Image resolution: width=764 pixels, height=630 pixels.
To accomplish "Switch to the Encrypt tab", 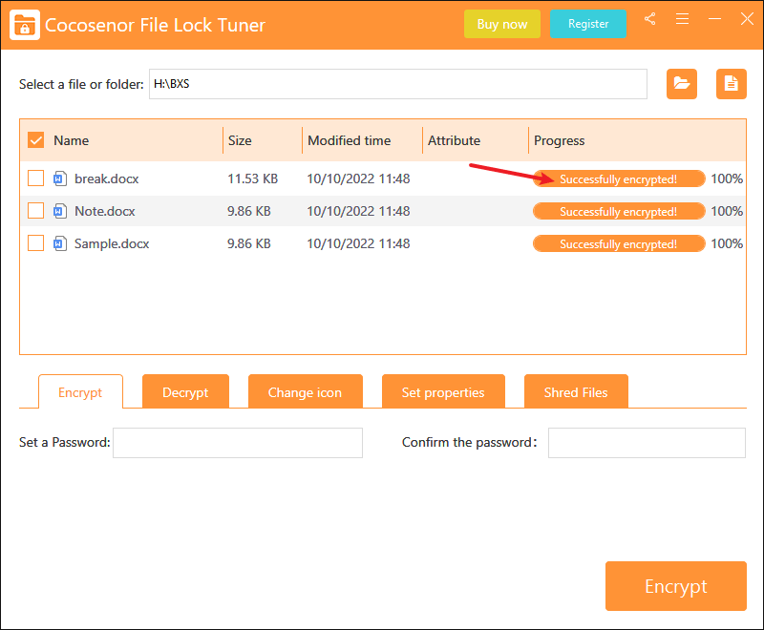I will click(80, 392).
